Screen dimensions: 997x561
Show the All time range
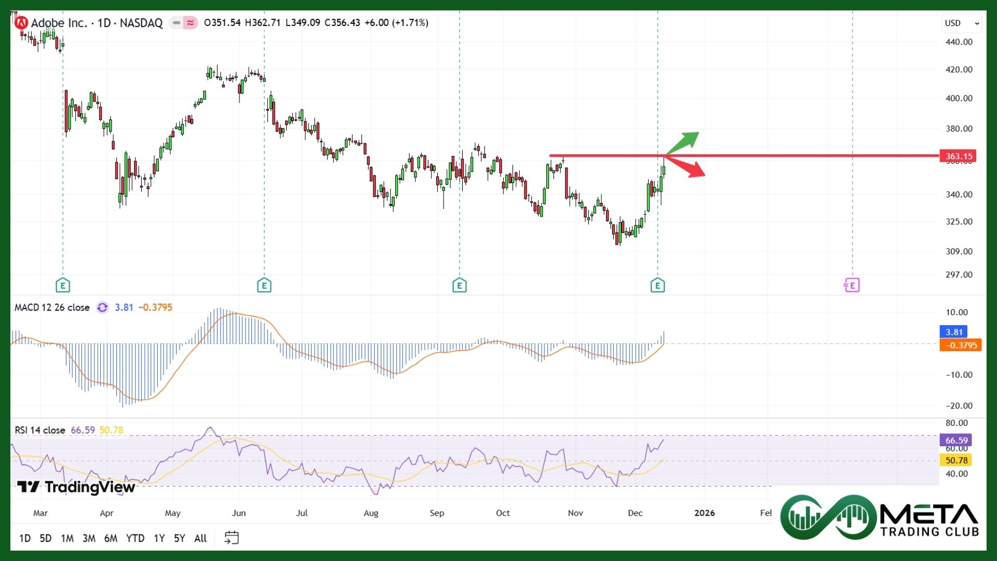(x=200, y=538)
